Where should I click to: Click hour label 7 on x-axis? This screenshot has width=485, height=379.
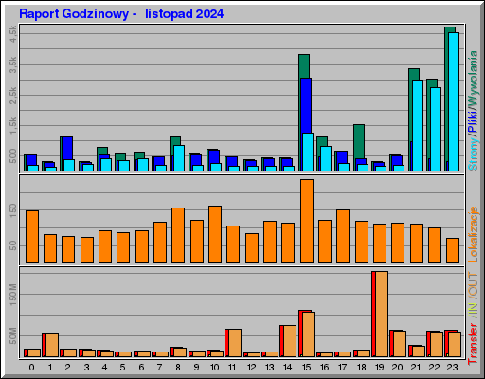click(159, 368)
